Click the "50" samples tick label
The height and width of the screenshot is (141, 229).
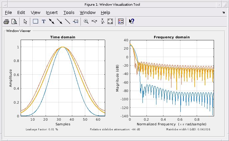[85, 119]
